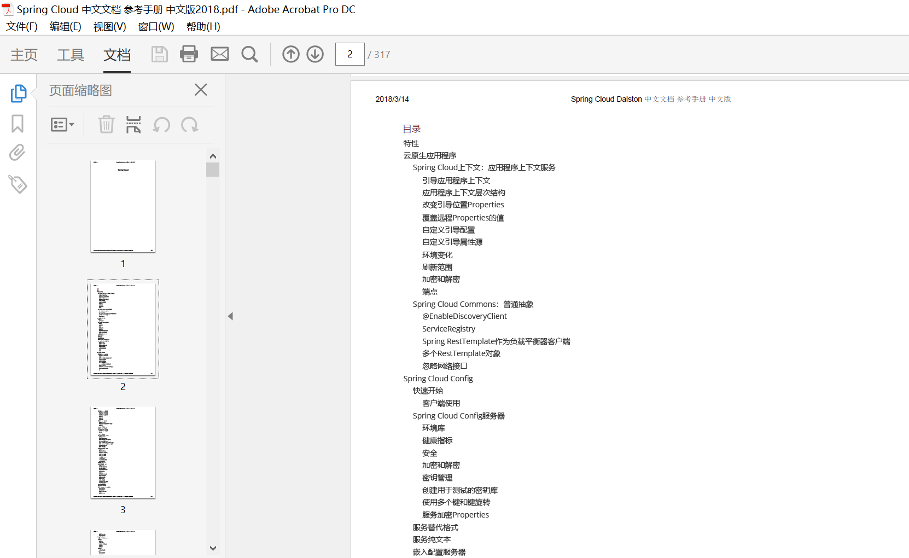Viewport: 909px width, 558px height.
Task: Click thumbnail scrollbar up arrow
Action: pos(213,156)
